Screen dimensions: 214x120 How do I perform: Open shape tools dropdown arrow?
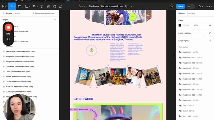tap(29, 6)
